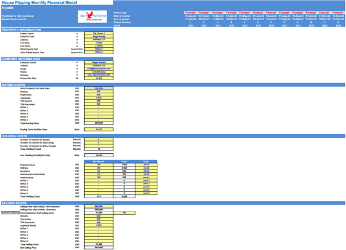
Task: Select the commissions percentage cell
Action: coord(123,213)
